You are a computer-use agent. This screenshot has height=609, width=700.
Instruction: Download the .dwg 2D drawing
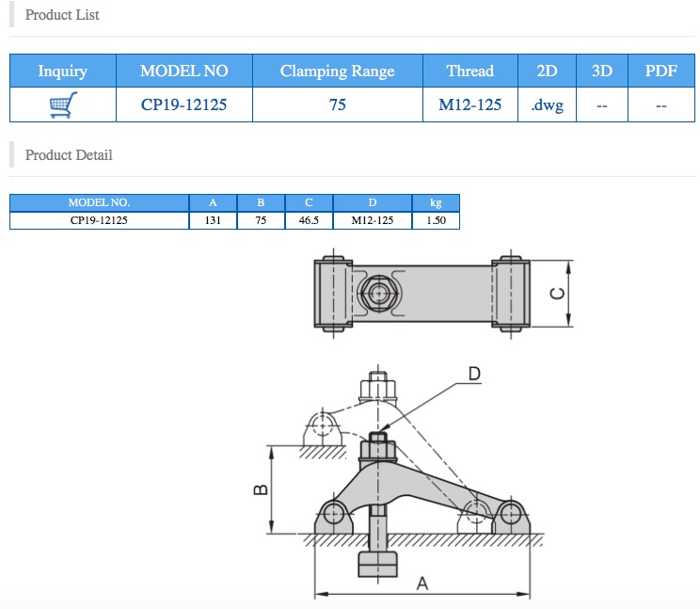pyautogui.click(x=547, y=105)
